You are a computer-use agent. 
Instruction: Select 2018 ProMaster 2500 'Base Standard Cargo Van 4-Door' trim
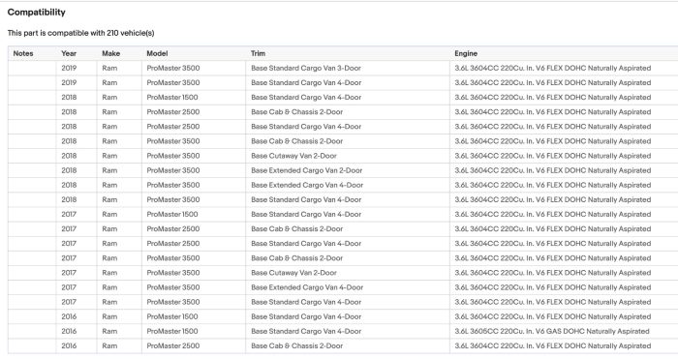click(x=306, y=127)
